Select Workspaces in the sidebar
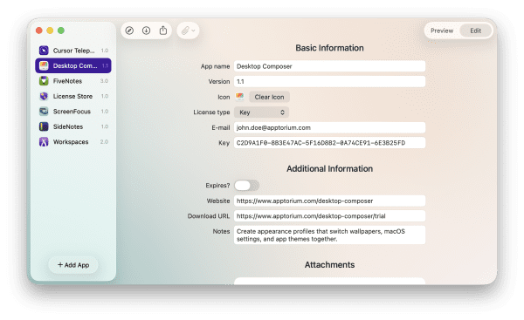The image size is (524, 320). click(73, 142)
